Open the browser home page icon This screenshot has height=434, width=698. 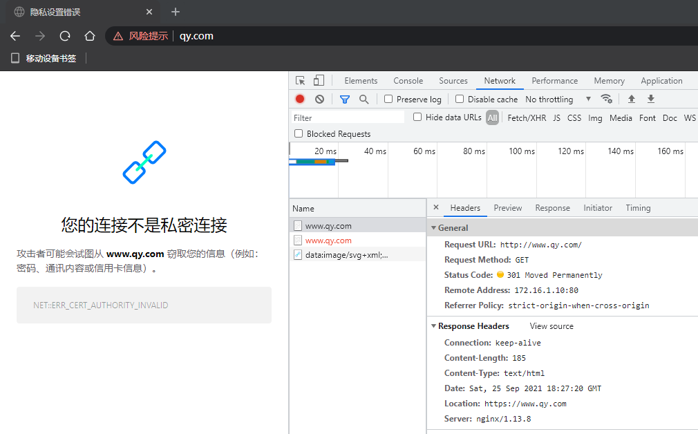[x=90, y=36]
